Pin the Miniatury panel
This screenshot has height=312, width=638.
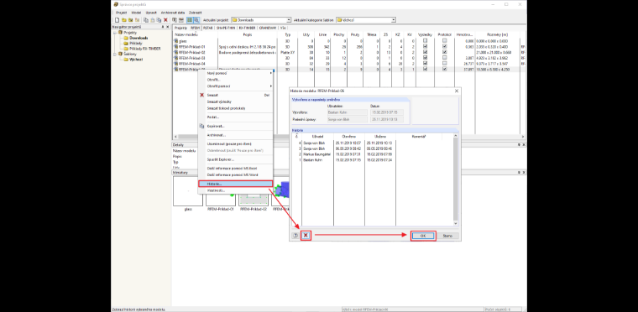(x=519, y=173)
